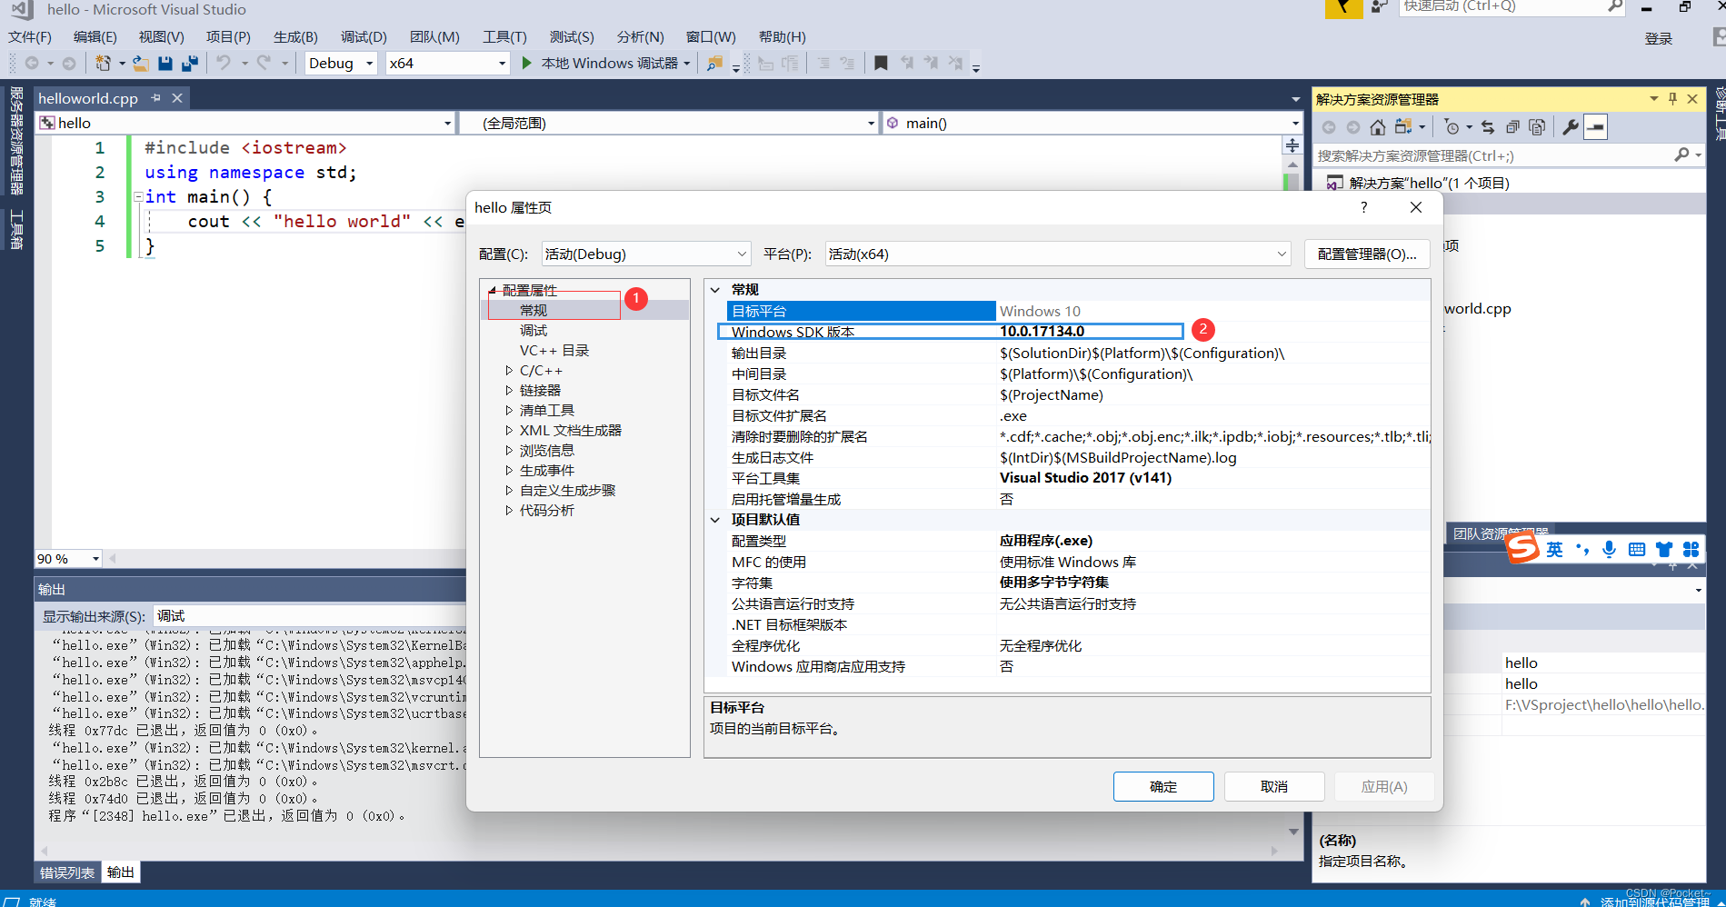
Task: Click the New Project toolbar icon
Action: tap(103, 63)
